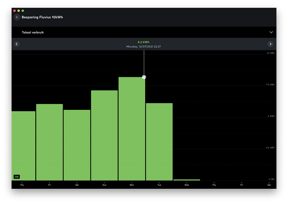Click the circular data point marker on Monday

click(144, 77)
